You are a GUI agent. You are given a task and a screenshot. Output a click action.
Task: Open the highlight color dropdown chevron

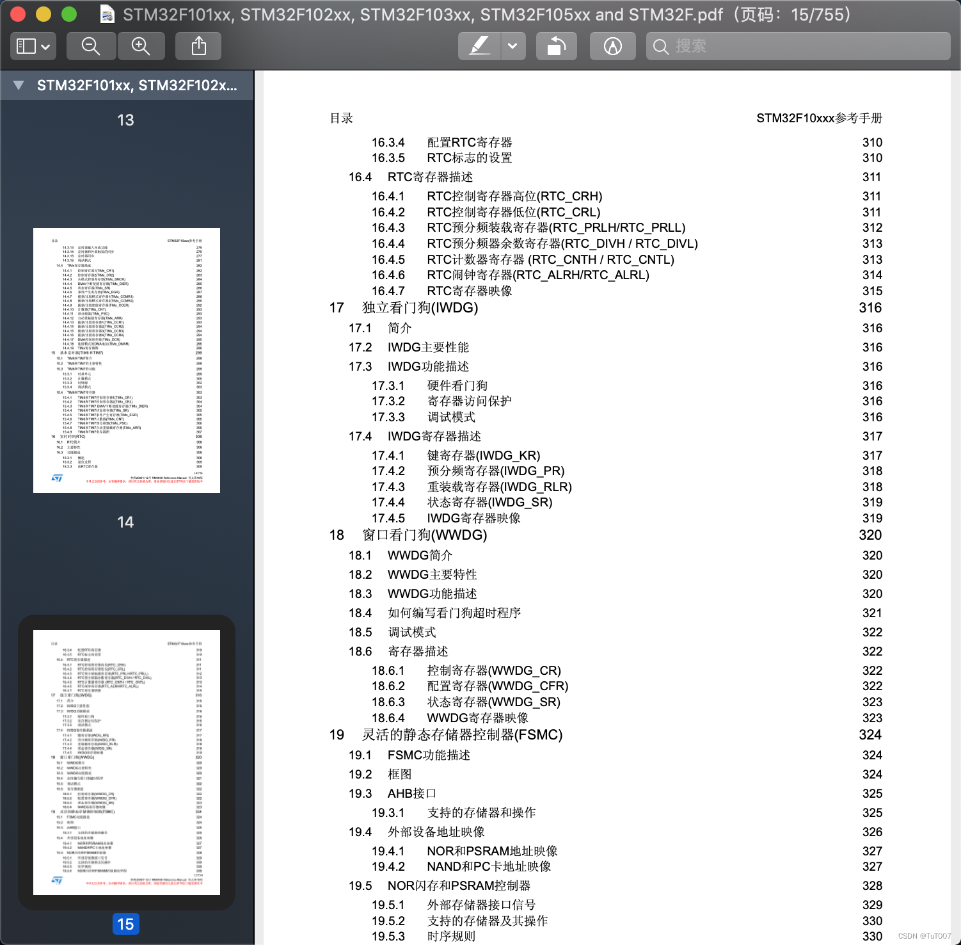(511, 45)
